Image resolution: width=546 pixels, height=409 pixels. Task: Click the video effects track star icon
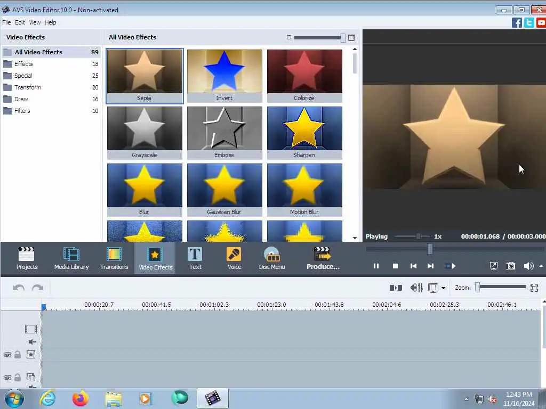point(30,354)
